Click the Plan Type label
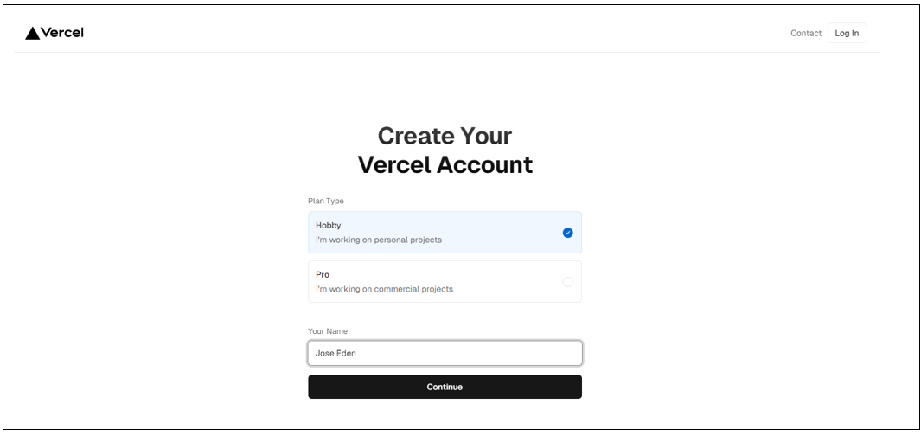 [x=326, y=201]
